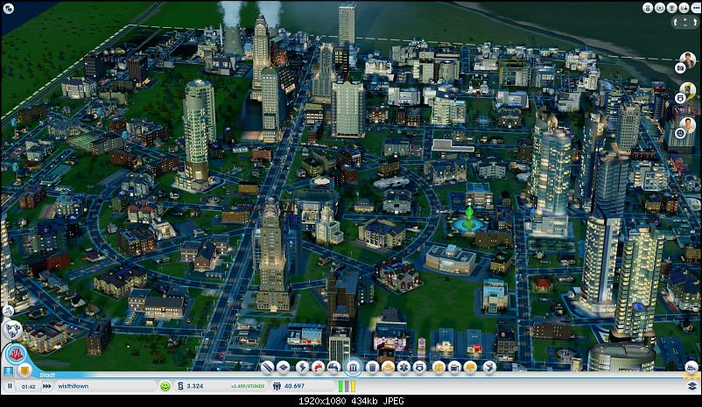Screen dimensions: 702x407
Task: Open the region view icon
Action: tap(12, 331)
